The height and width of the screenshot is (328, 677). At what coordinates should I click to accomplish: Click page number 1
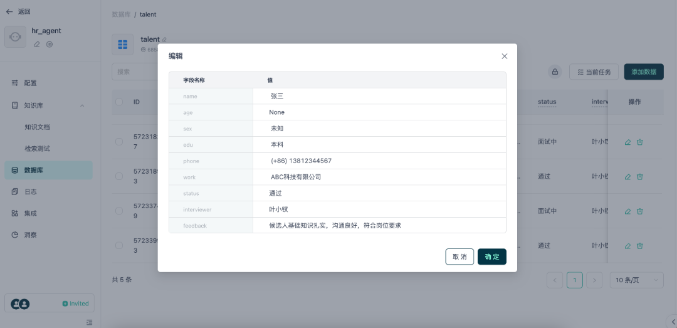pyautogui.click(x=575, y=280)
